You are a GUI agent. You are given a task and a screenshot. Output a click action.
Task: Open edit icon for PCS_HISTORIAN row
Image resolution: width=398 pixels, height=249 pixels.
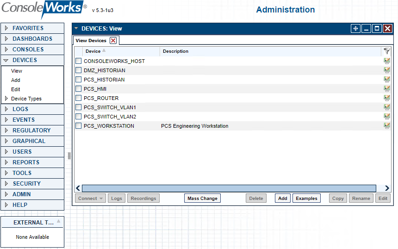[386, 80]
